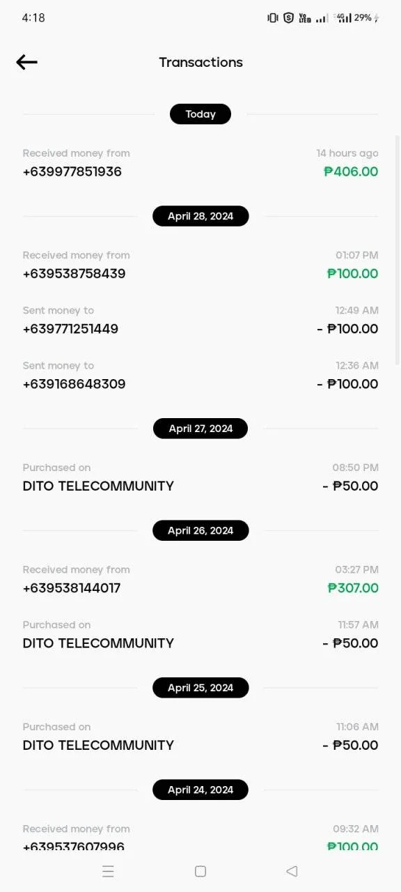Tap the Android back triangle icon

coord(292,871)
